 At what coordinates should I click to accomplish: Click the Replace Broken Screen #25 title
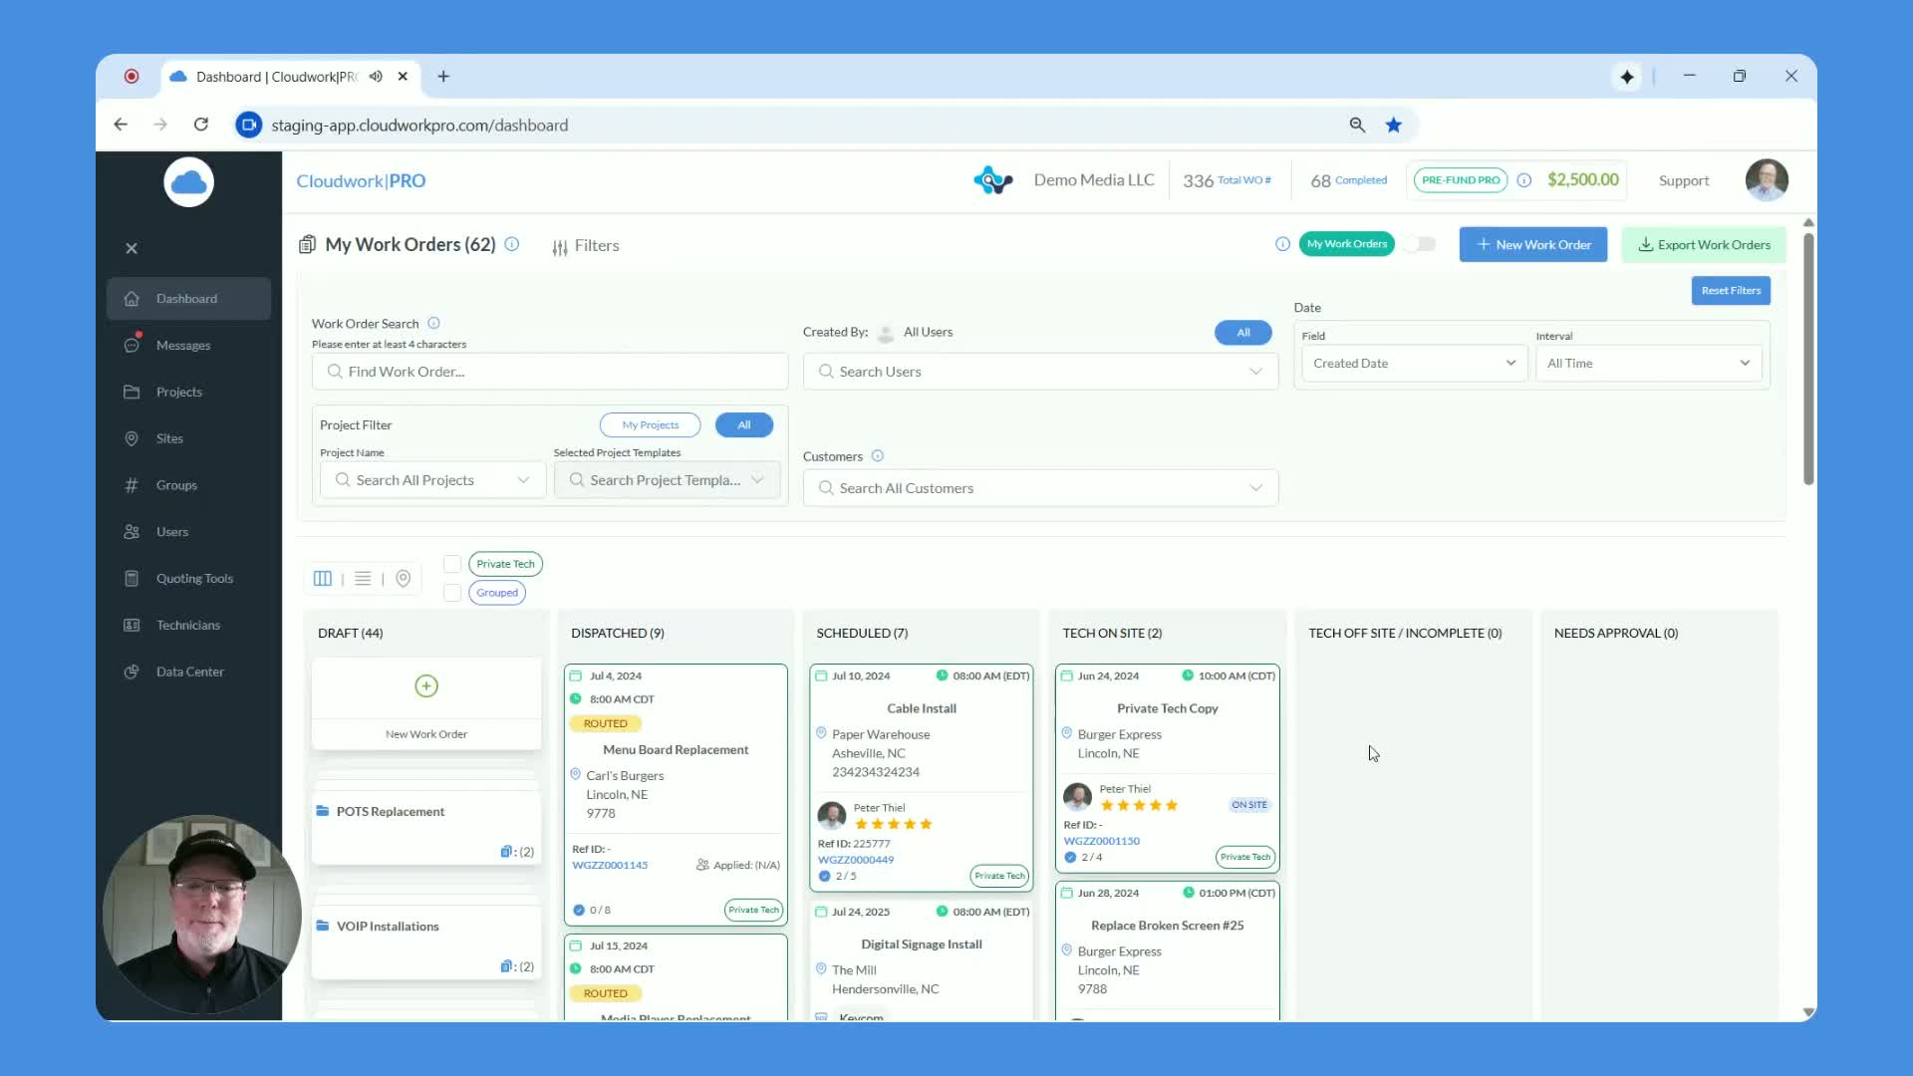click(x=1168, y=926)
